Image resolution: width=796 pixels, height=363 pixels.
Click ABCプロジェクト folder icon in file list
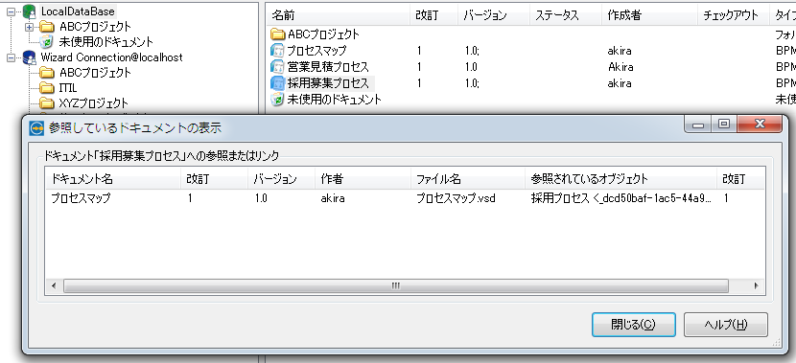[278, 34]
